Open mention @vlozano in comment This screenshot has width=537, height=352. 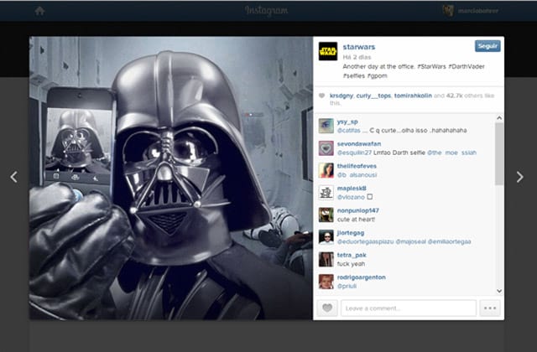(351, 197)
